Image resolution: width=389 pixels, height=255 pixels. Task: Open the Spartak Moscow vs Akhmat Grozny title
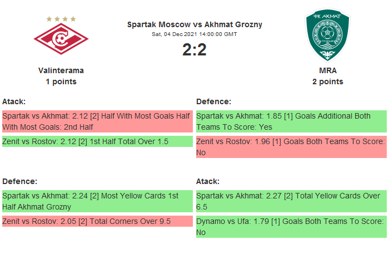(x=194, y=24)
